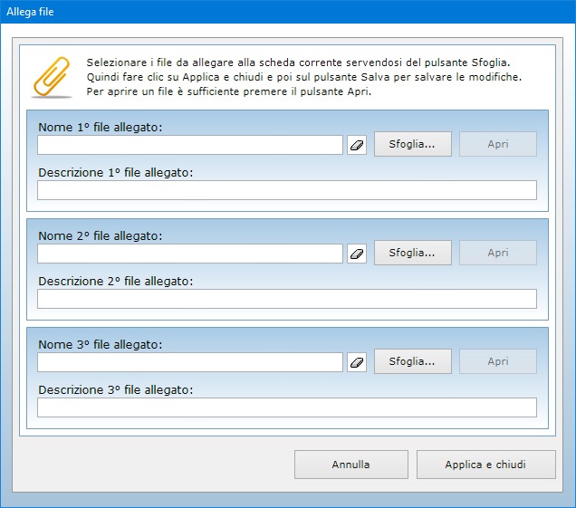The image size is (576, 508).
Task: Click the paperclip icon in the header
Action: tap(52, 77)
